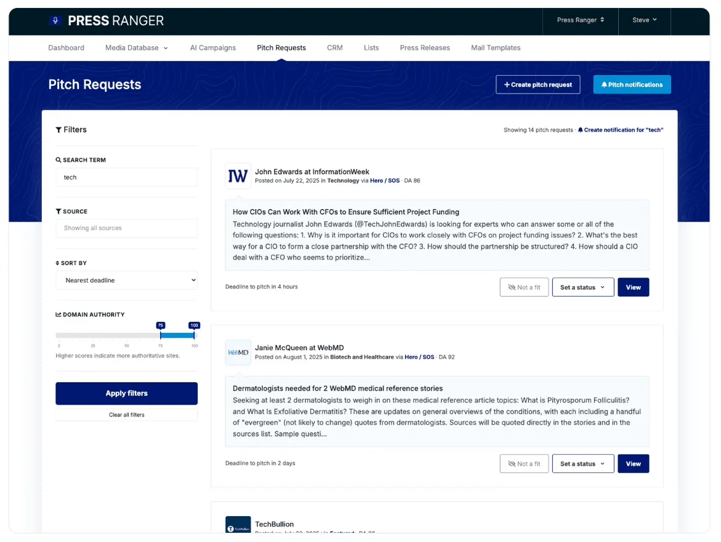The height and width of the screenshot is (542, 721).
Task: Click the domain authority minimum handle at 75
Action: point(161,335)
